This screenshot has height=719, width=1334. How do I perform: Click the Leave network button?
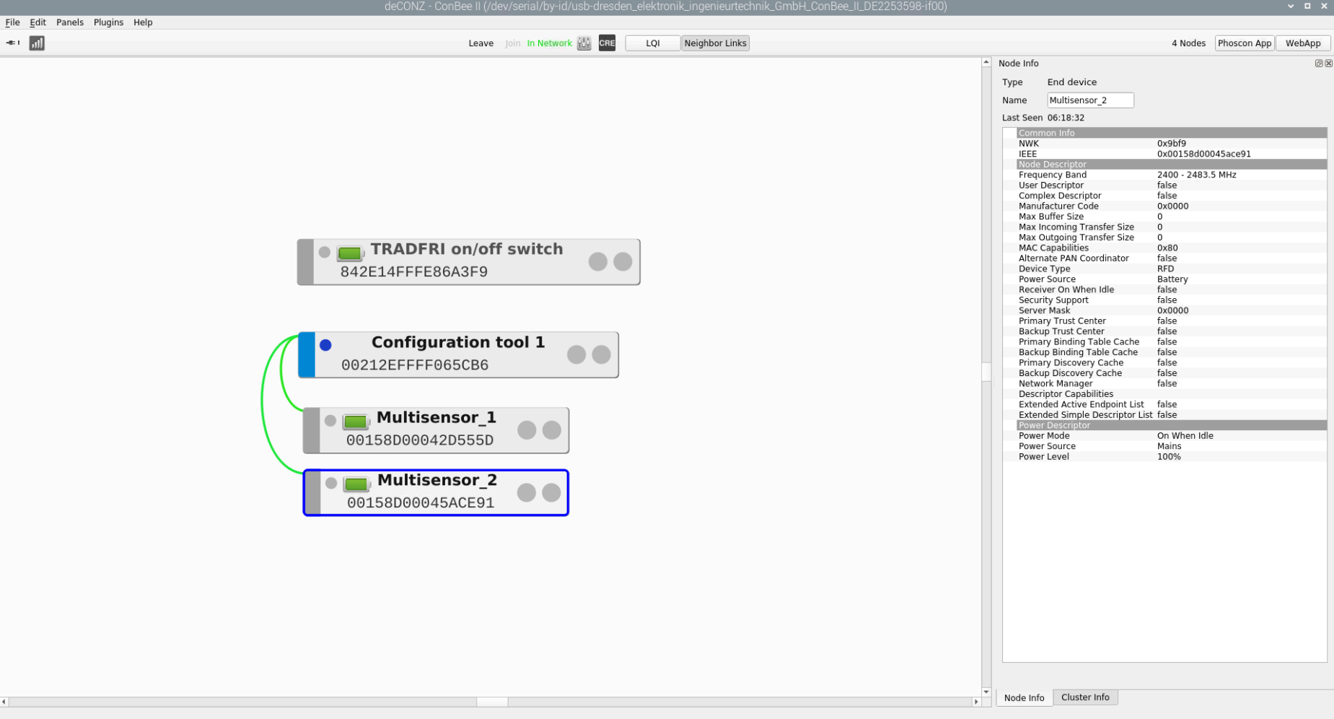tap(481, 43)
